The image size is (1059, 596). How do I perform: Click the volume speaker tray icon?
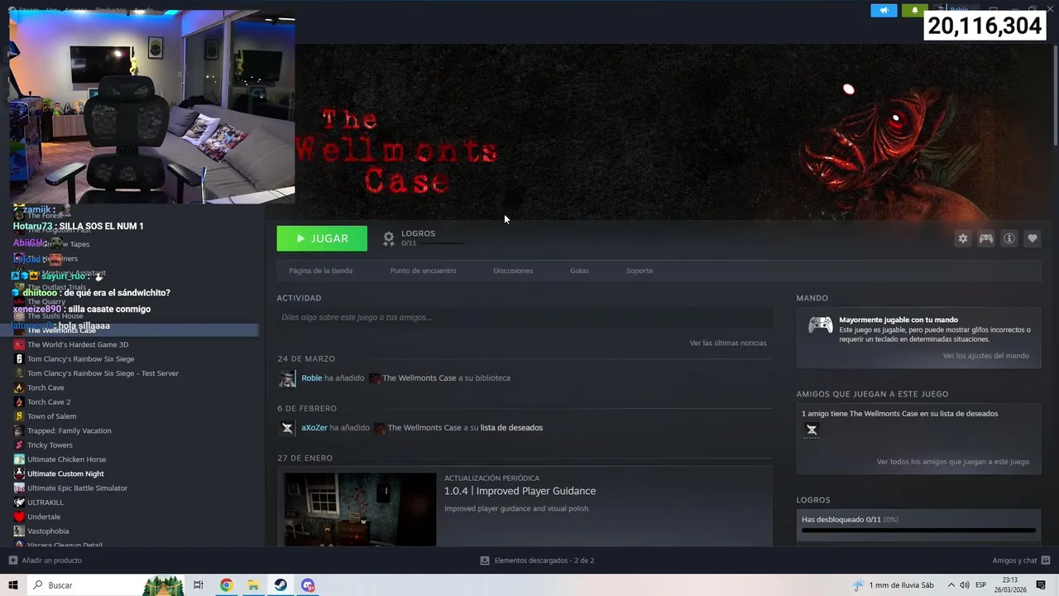point(965,585)
